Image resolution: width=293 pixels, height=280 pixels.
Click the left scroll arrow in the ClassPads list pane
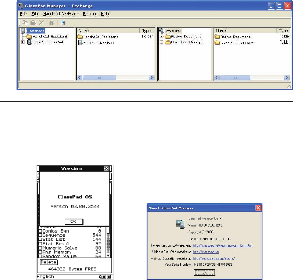click(x=79, y=77)
